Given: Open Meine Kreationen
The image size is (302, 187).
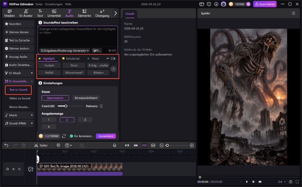Looking at the screenshot, I should pos(20,107).
